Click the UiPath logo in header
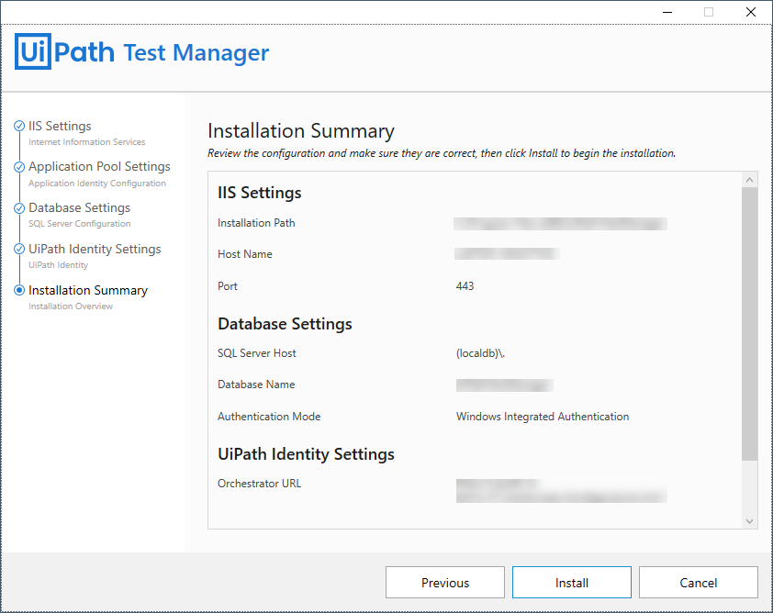This screenshot has height=613, width=773. coord(64,51)
